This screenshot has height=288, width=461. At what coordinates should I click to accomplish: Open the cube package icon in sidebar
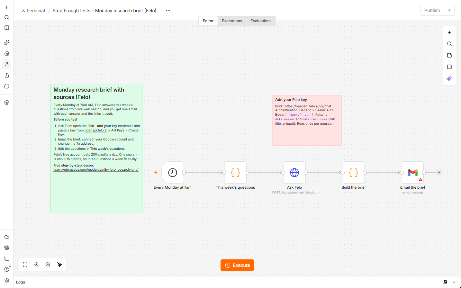[7, 248]
